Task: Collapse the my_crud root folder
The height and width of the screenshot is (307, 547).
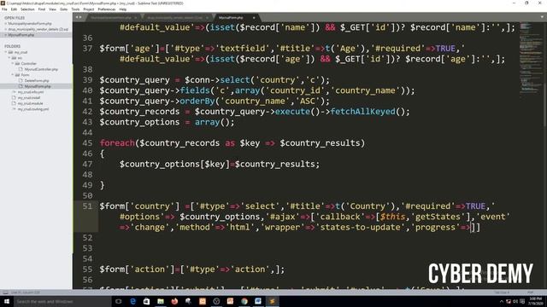Action: coord(6,52)
